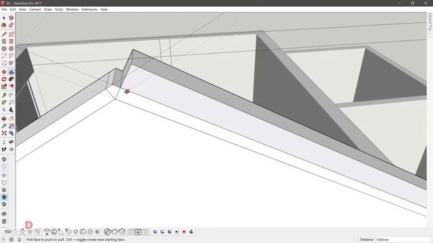Select the Polygon tool

point(11,49)
